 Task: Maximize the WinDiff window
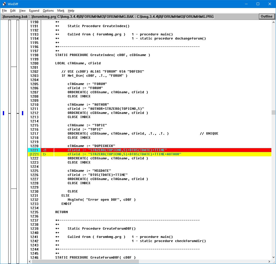click(x=258, y=4)
